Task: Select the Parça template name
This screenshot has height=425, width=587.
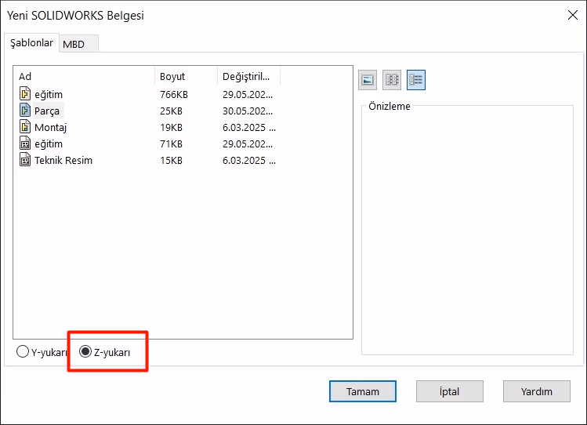Action: click(47, 111)
